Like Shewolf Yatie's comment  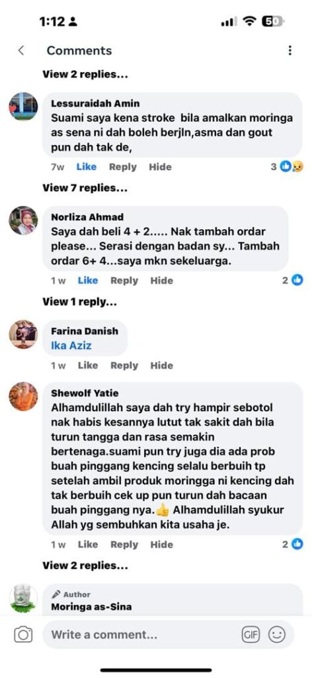point(88,544)
